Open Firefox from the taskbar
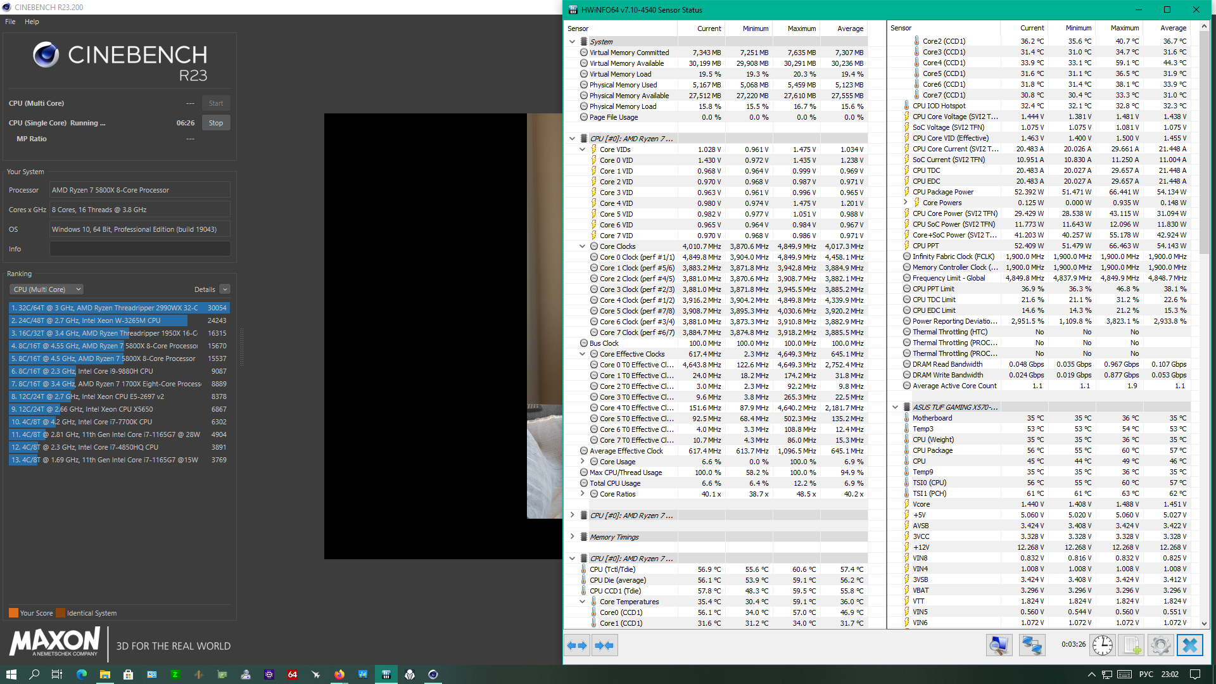 click(339, 674)
